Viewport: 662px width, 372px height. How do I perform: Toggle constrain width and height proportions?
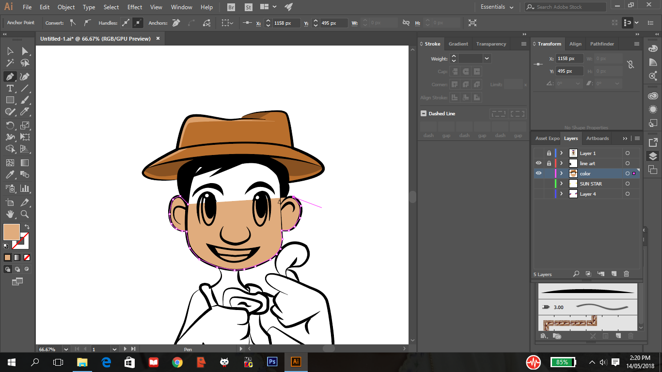(x=630, y=64)
